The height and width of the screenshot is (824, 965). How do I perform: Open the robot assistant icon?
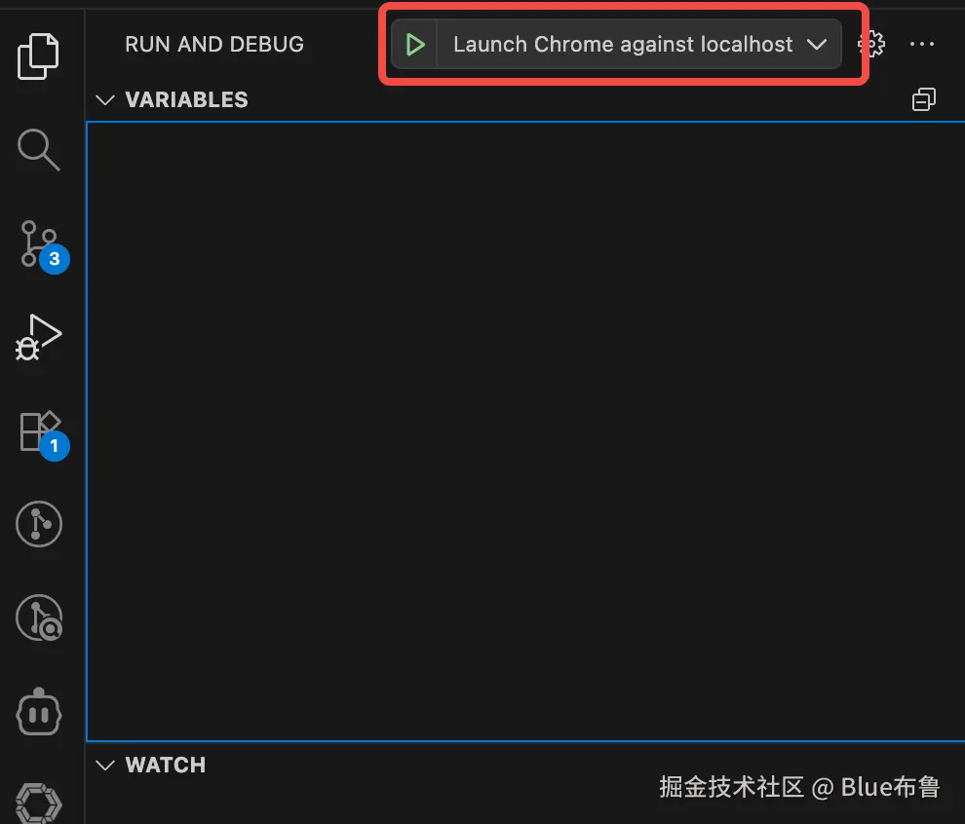(39, 712)
